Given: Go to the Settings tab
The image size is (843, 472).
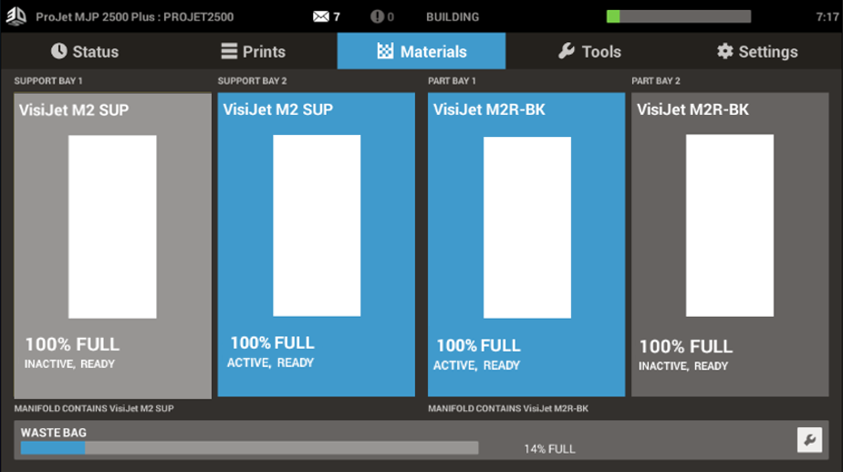Looking at the screenshot, I should click(x=757, y=51).
